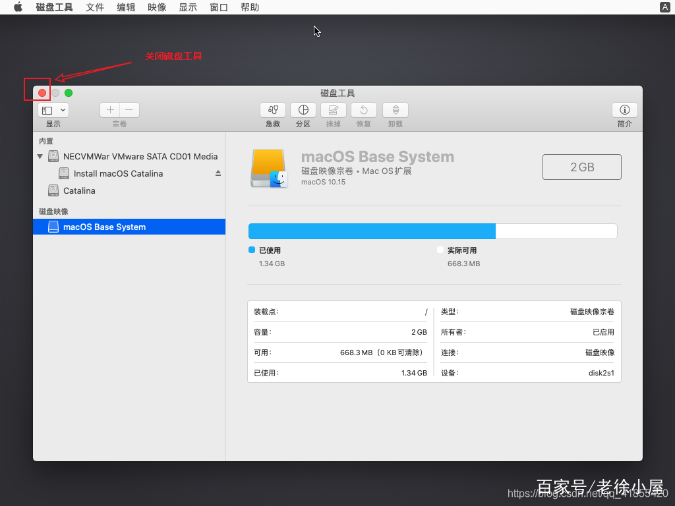Click the 所有者 已启用 value

[x=604, y=332]
